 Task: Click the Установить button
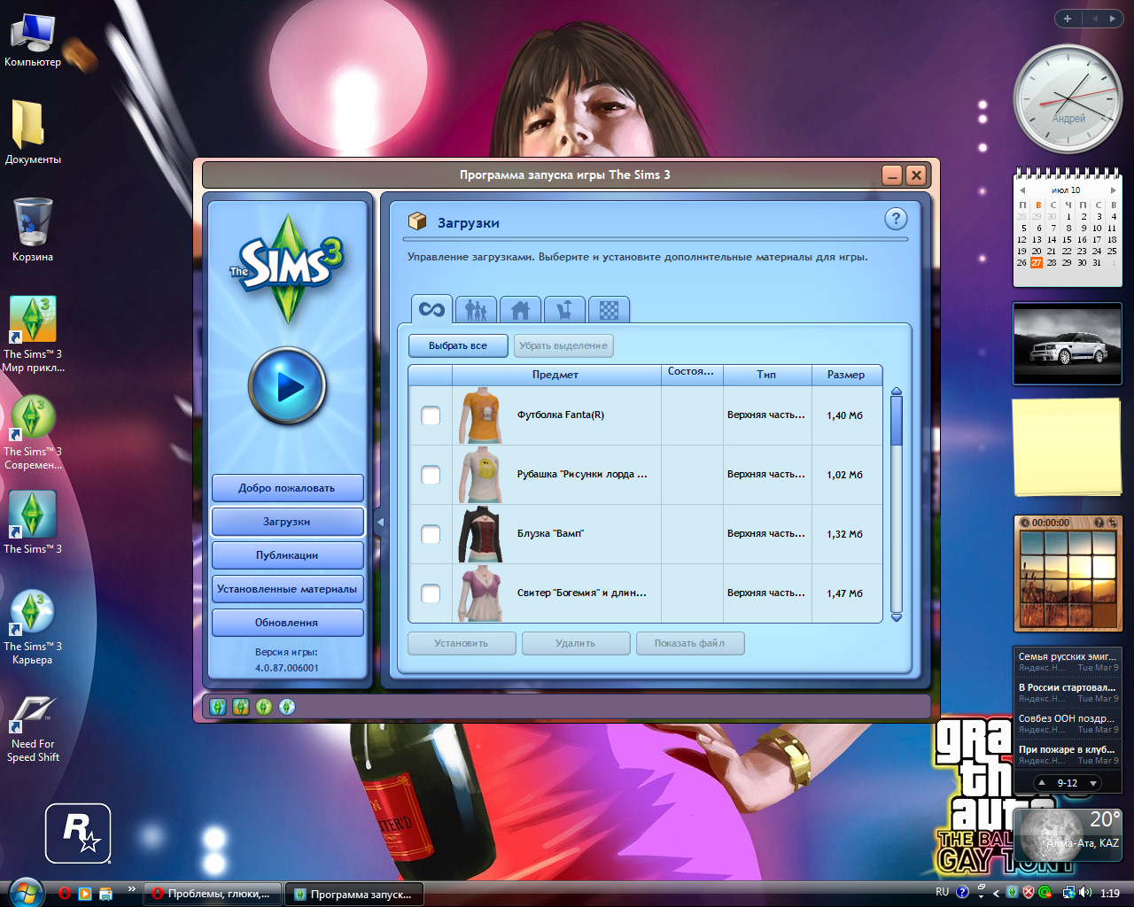pos(462,643)
